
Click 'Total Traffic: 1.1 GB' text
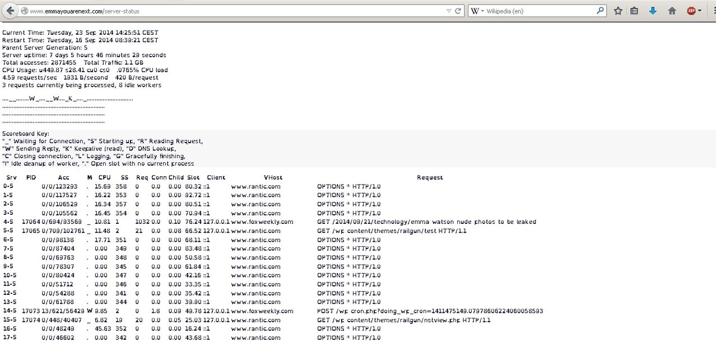tap(114, 63)
